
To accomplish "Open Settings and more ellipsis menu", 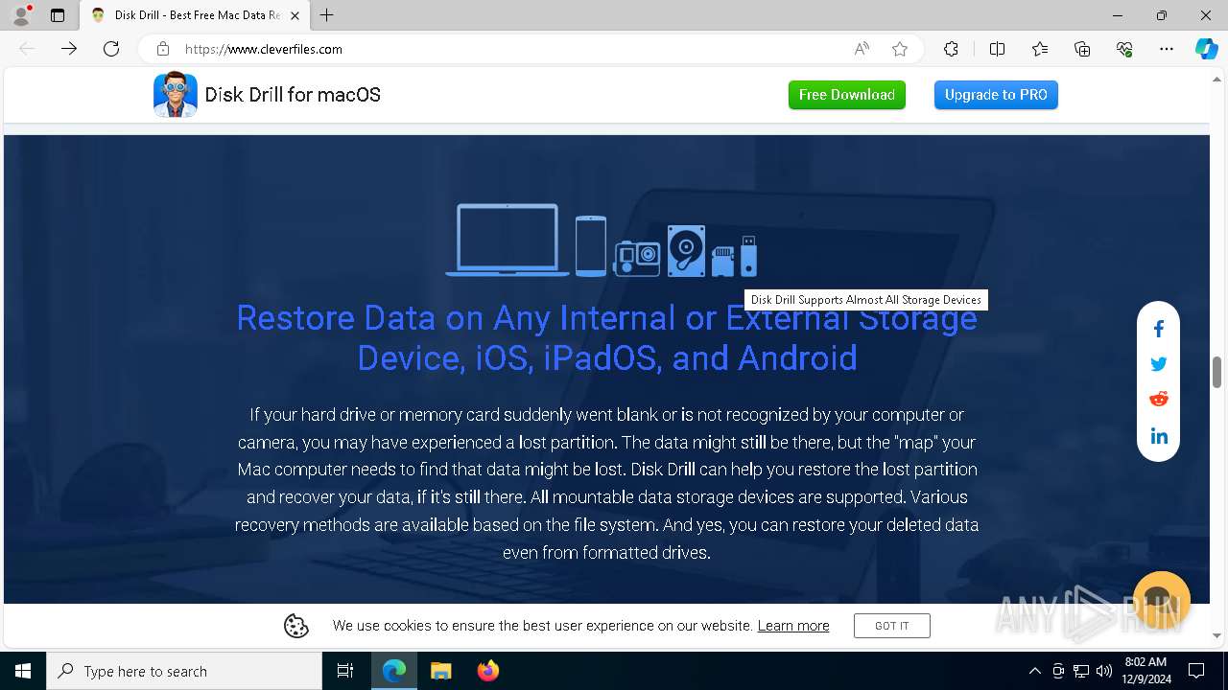I will 1167,49.
